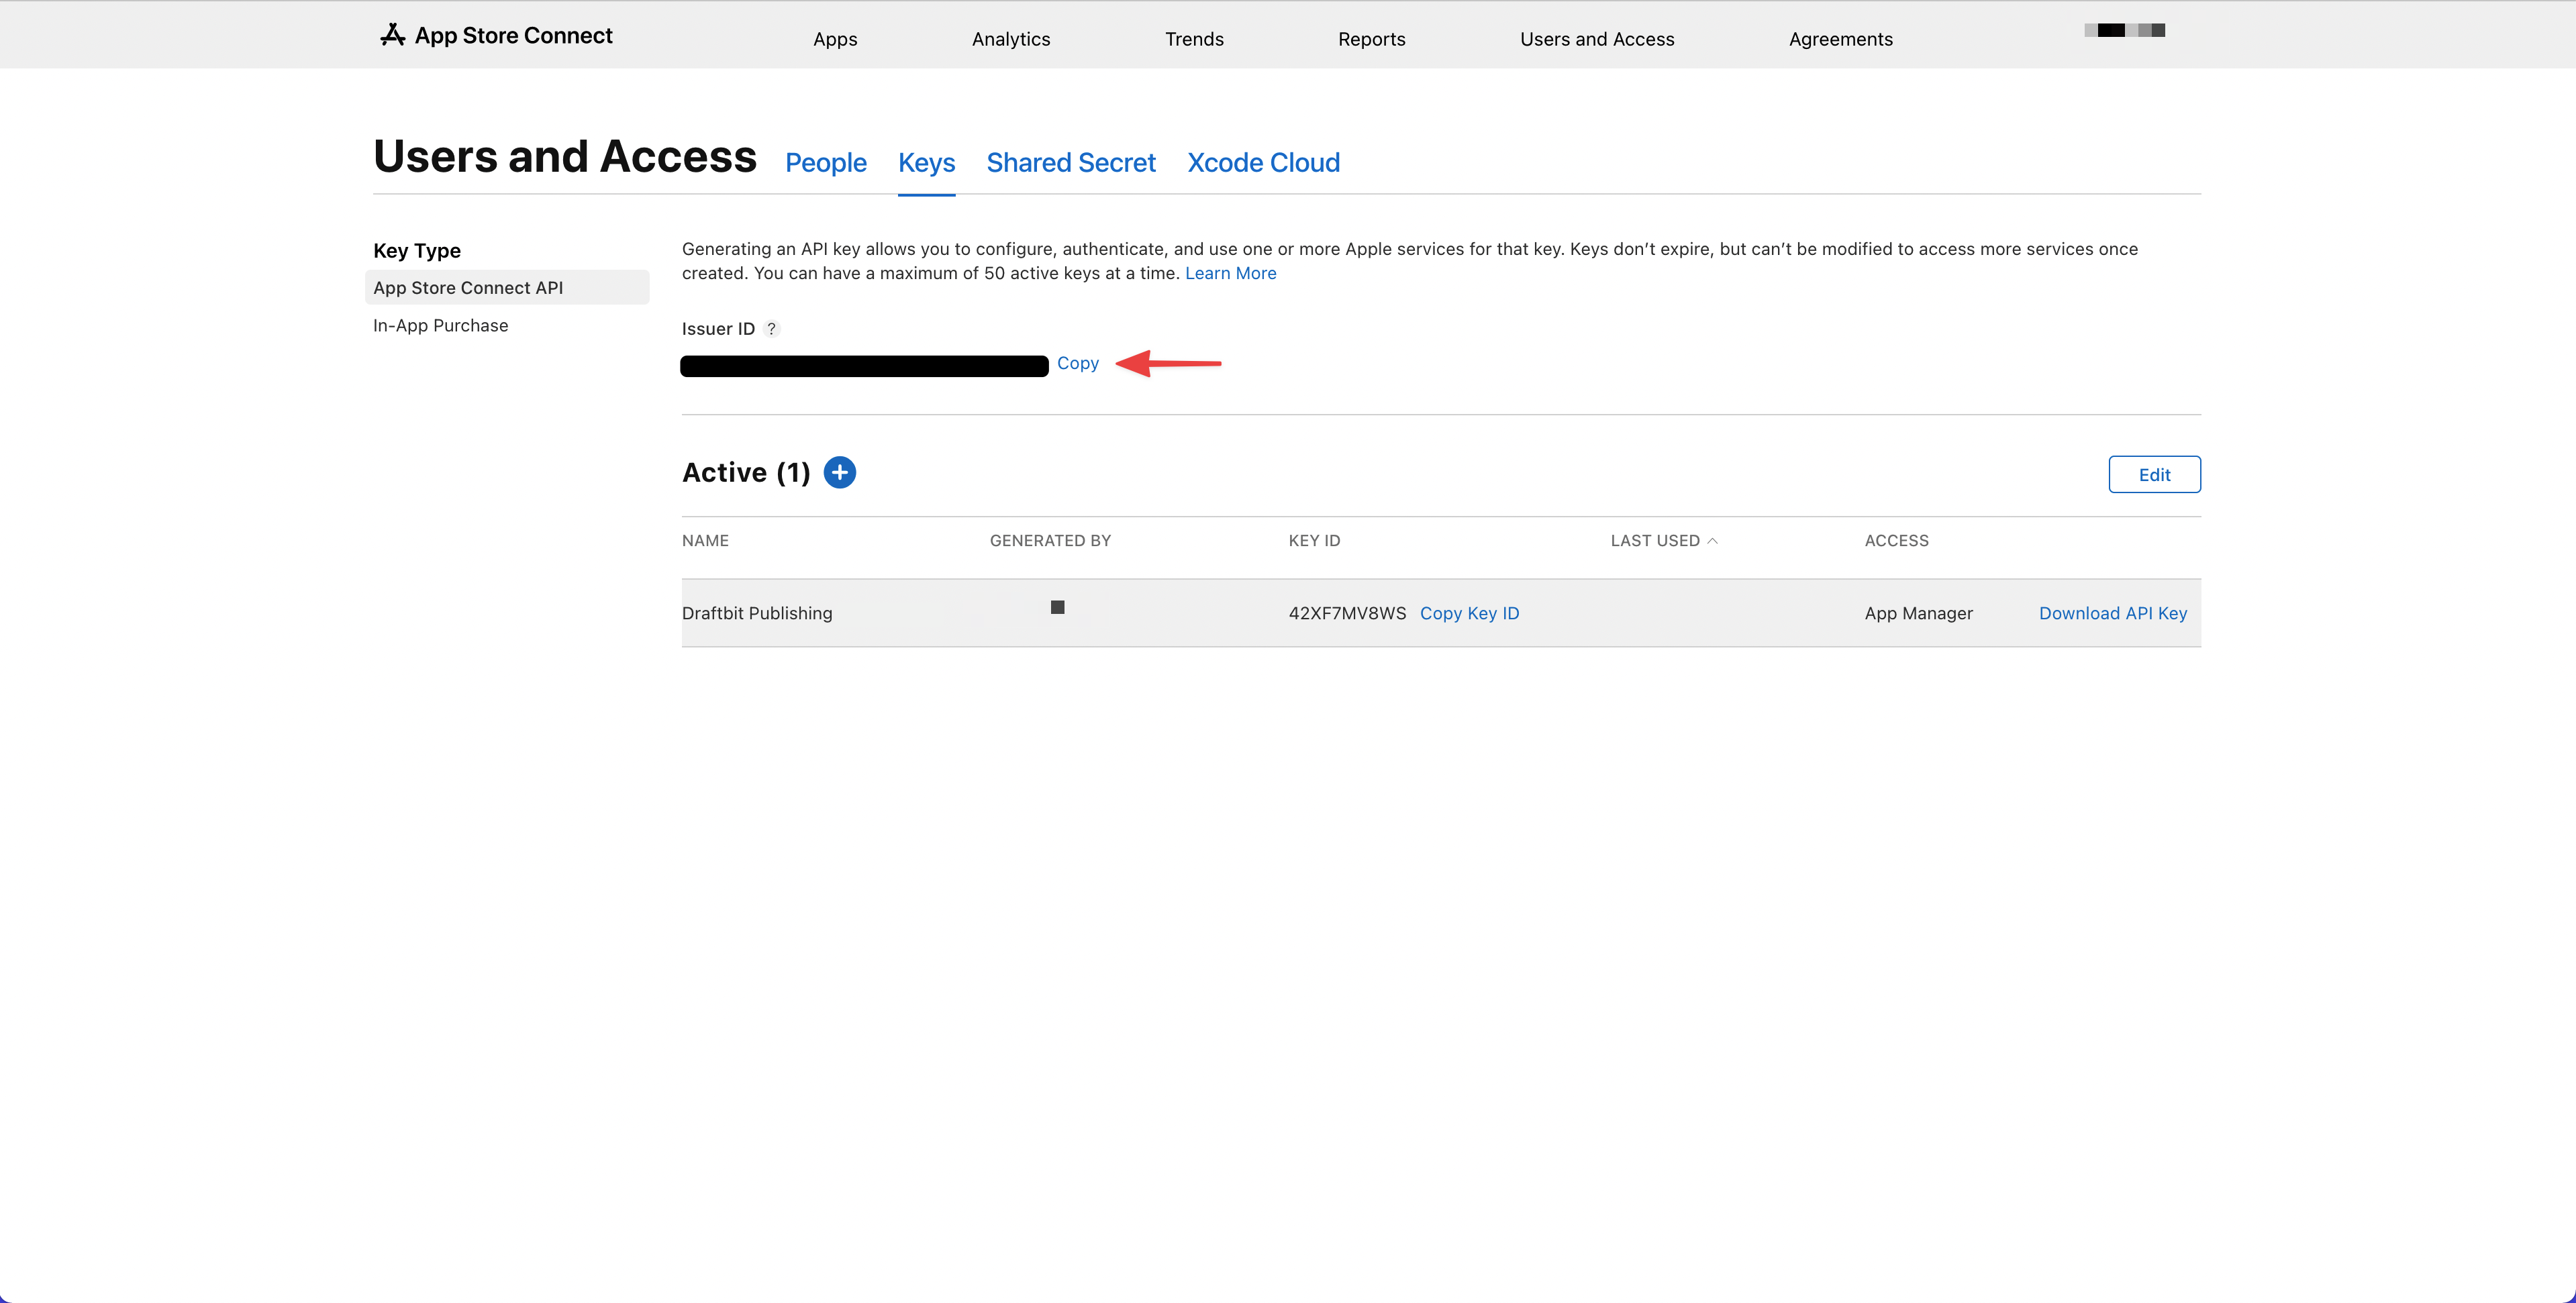Switch to the Shared Secret tab
This screenshot has height=1303, width=2576.
point(1070,162)
